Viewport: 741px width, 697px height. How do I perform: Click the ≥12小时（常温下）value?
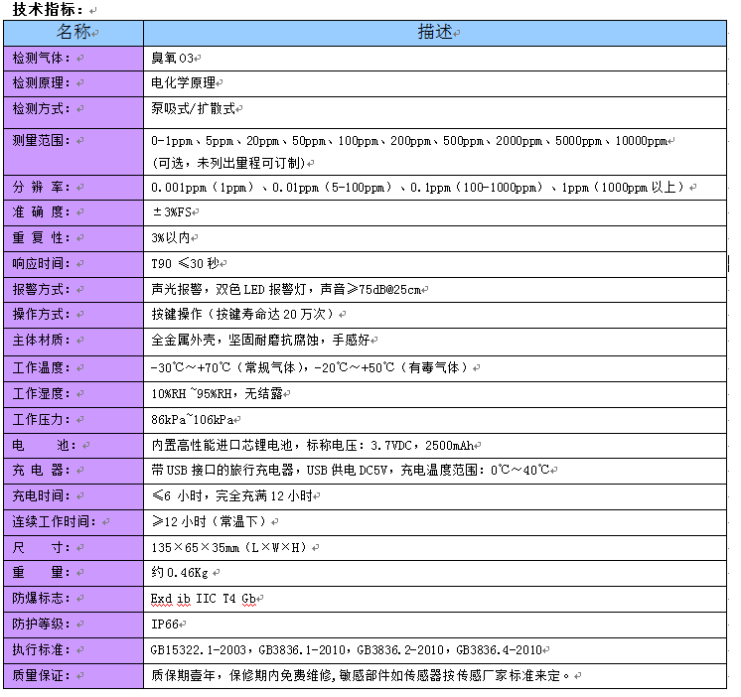212,521
